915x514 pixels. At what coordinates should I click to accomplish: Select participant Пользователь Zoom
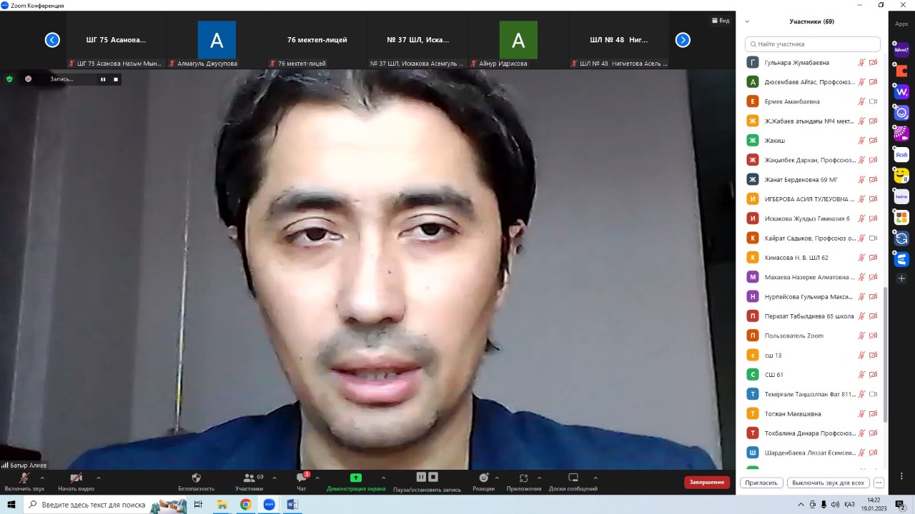(812, 336)
